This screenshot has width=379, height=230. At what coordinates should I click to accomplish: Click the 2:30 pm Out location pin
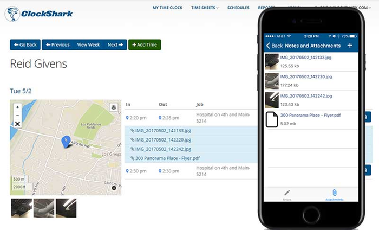(160, 171)
